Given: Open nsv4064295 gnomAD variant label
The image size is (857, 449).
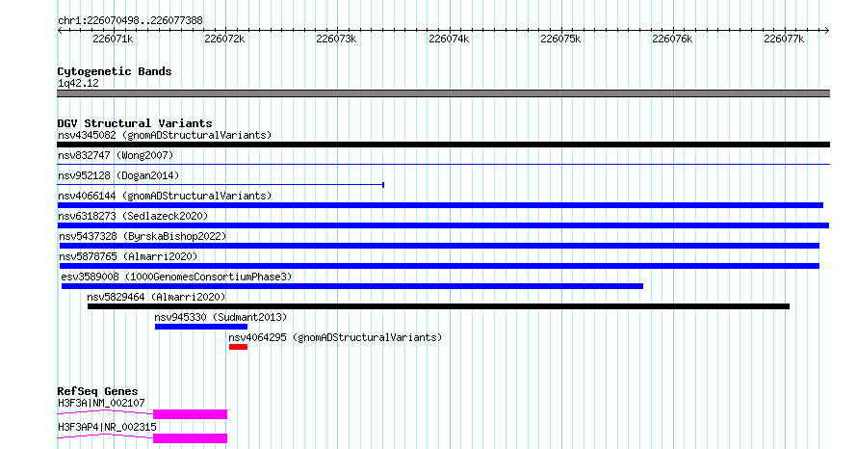Looking at the screenshot, I should pos(335,337).
